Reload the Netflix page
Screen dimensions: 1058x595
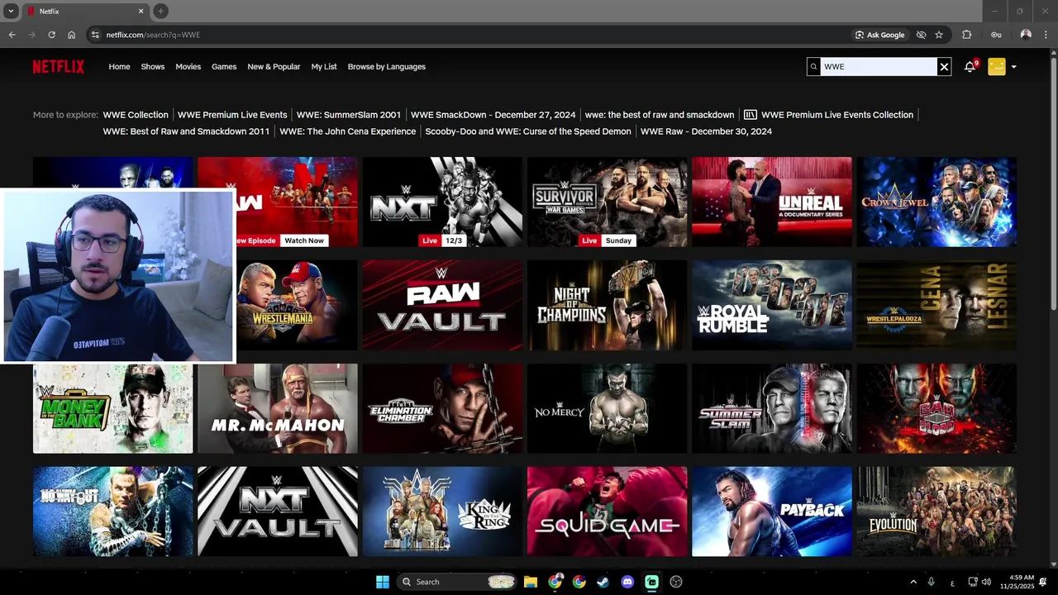click(x=51, y=35)
